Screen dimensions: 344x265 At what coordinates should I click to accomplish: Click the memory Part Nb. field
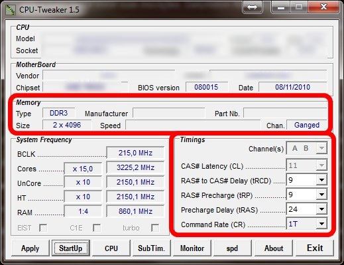click(285, 113)
